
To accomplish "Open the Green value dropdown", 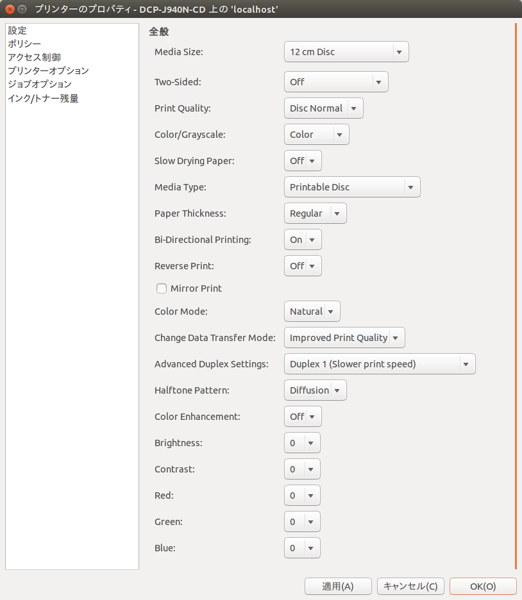I will (302, 522).
